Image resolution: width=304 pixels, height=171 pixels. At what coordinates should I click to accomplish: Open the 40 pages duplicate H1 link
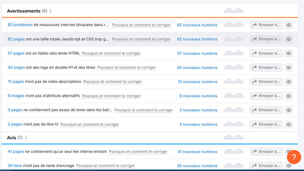pos(16,68)
